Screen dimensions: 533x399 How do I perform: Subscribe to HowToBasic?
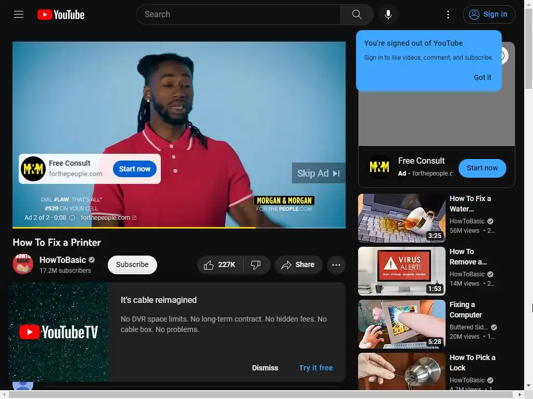coord(132,264)
